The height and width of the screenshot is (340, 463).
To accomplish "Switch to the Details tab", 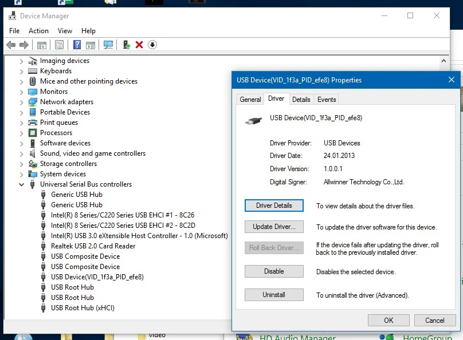I will click(x=301, y=100).
